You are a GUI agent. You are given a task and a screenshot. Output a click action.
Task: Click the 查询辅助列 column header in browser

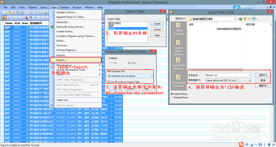(39, 23)
